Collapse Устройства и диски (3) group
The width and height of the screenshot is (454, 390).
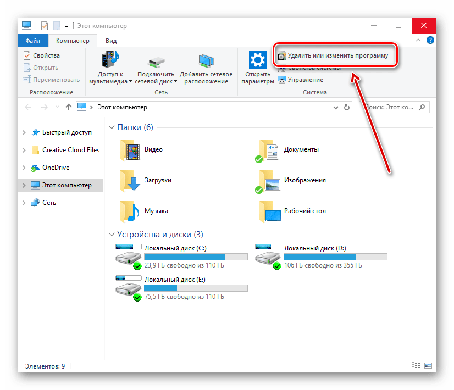112,235
